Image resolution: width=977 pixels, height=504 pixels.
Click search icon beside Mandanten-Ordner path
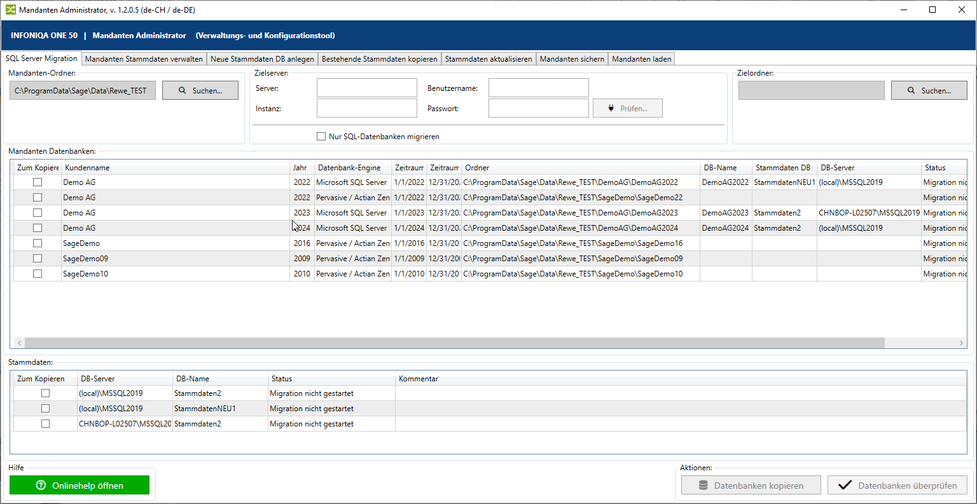click(183, 91)
